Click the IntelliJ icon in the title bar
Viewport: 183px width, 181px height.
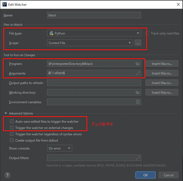click(5, 4)
